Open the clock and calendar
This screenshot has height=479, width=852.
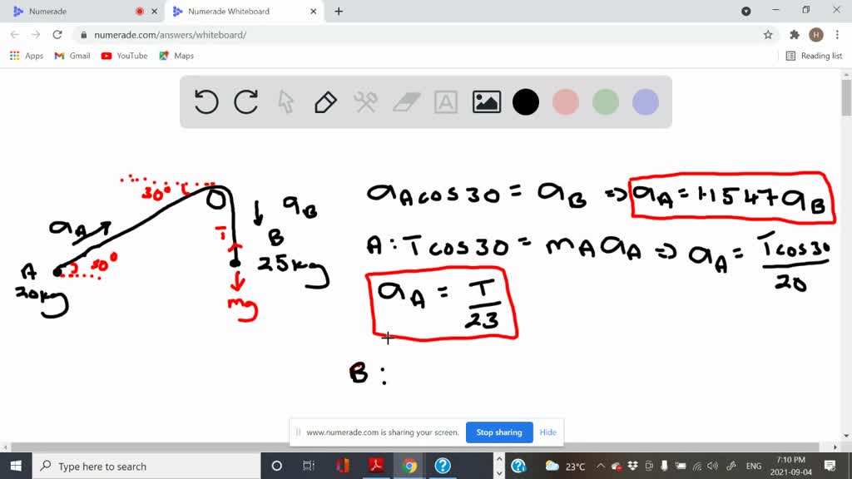[790, 466]
